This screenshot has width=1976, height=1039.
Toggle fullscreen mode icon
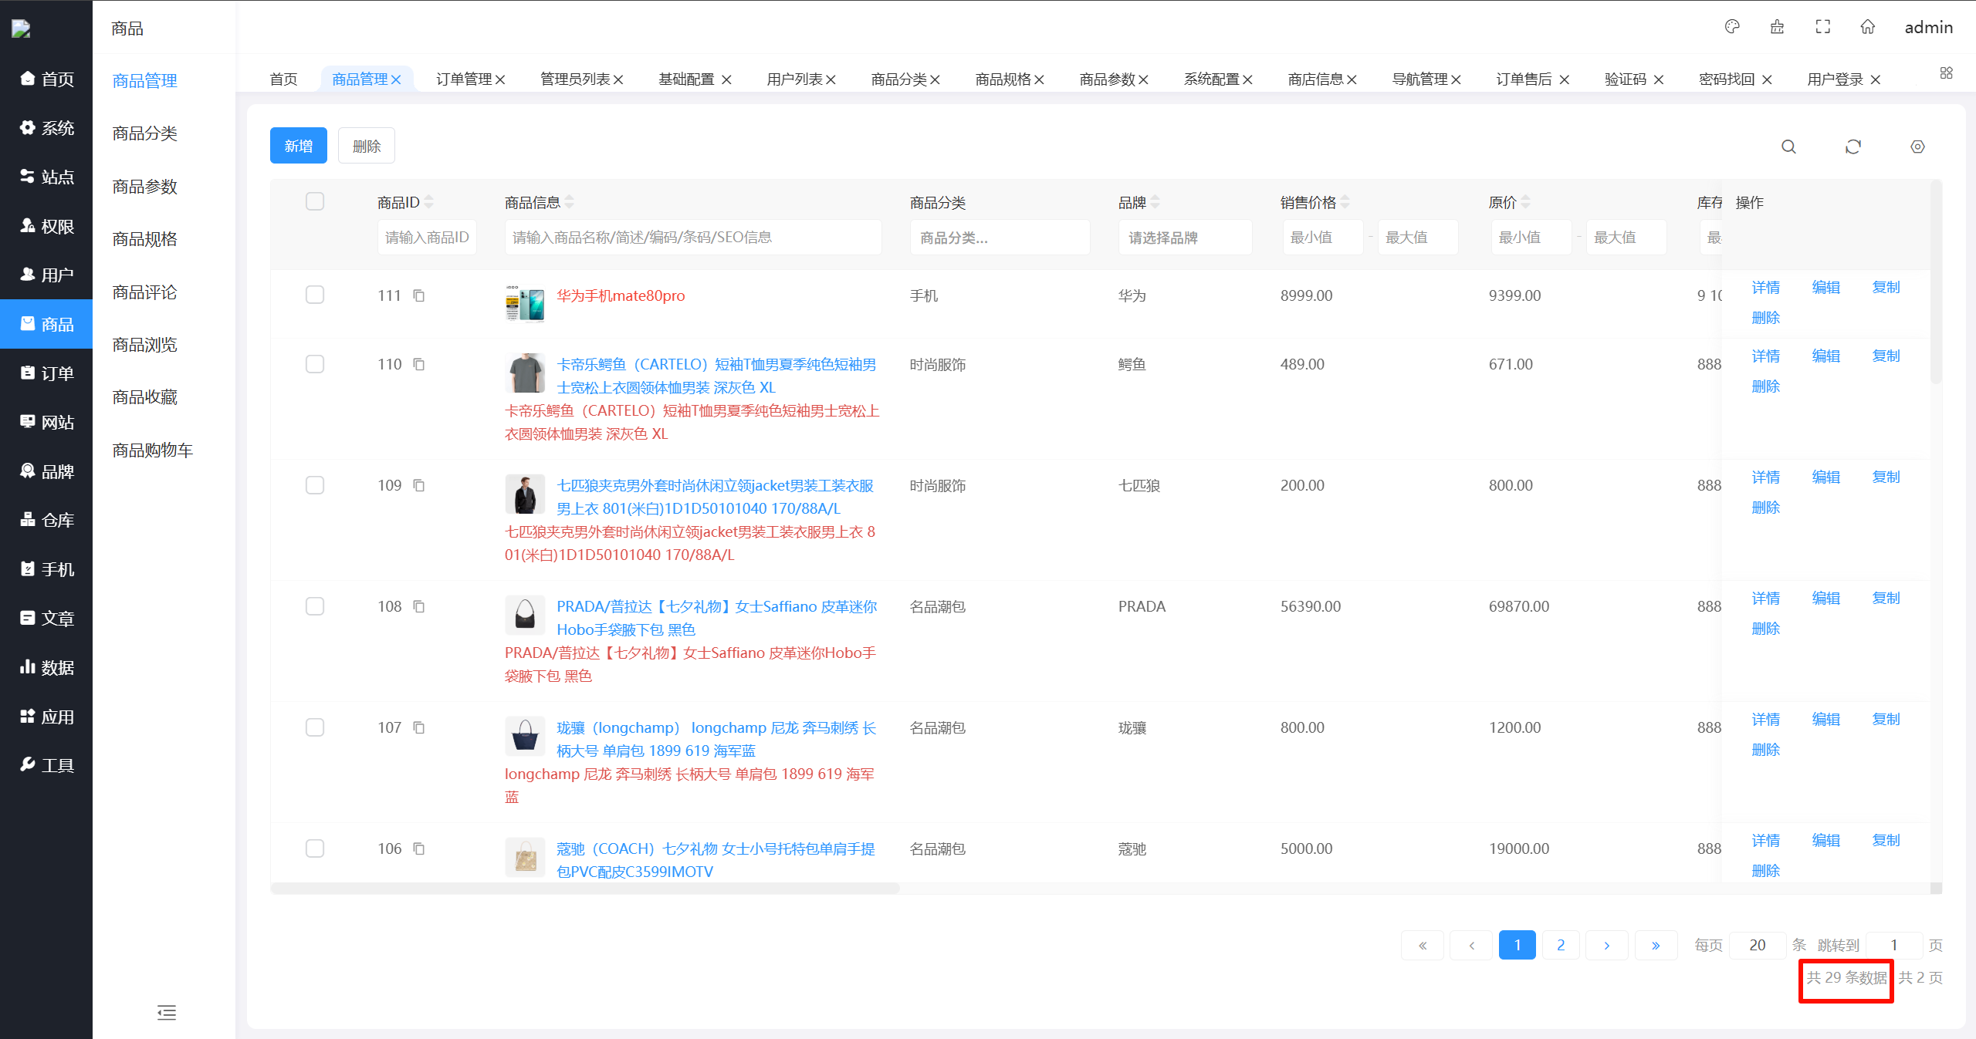(1823, 27)
